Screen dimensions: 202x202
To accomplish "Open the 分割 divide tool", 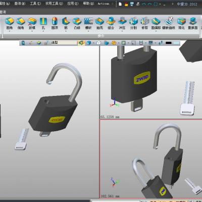I will tap(133, 23).
